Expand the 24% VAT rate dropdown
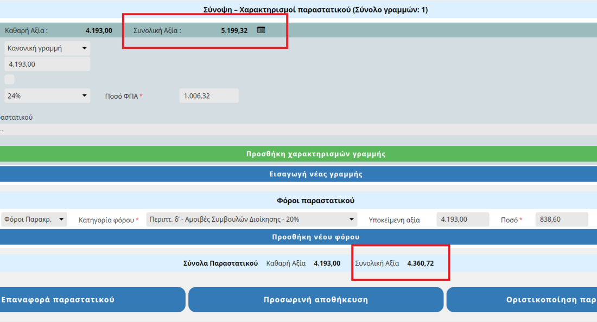This screenshot has width=597, height=322. tap(47, 96)
